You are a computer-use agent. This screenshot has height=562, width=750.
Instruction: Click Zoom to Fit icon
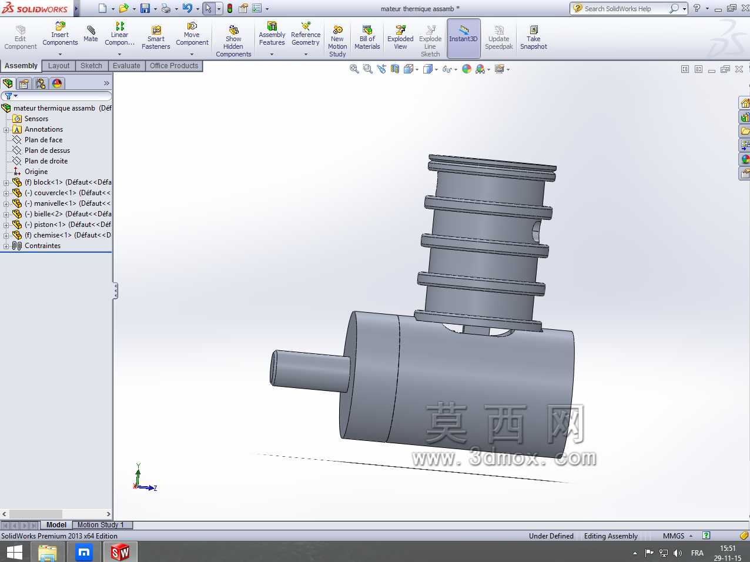(354, 69)
